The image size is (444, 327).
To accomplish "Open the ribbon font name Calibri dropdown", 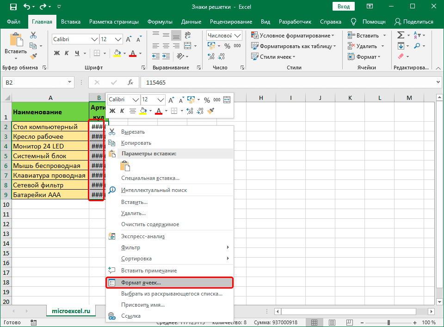I will point(94,39).
